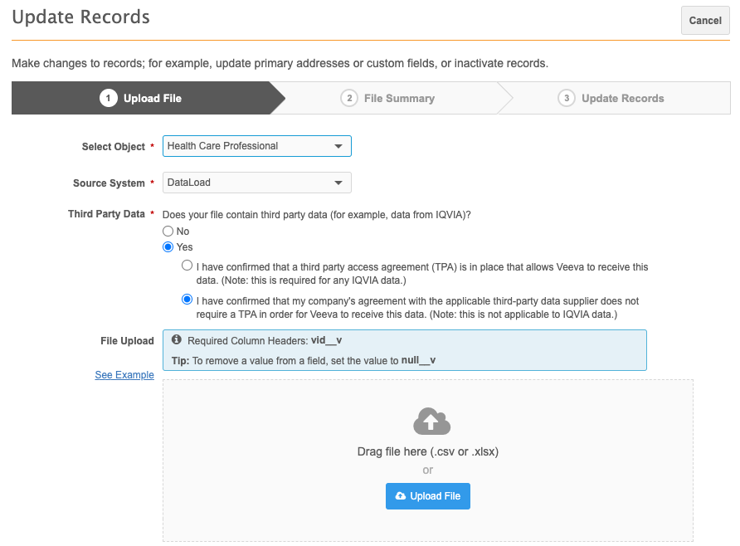Select the does not require a TPA option

coord(187,300)
